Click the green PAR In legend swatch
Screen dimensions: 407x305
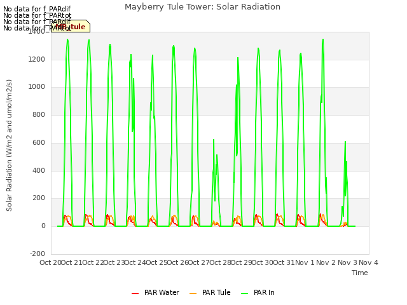(244, 294)
